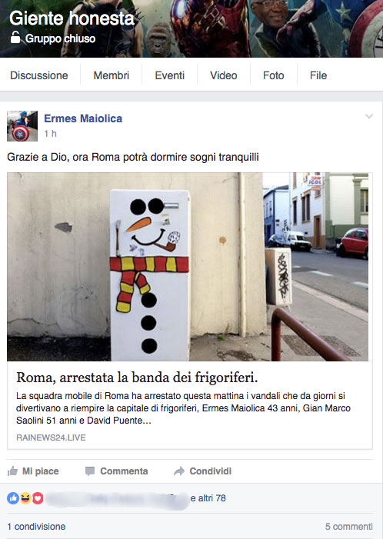Click the closed group padlock icon

click(15, 38)
